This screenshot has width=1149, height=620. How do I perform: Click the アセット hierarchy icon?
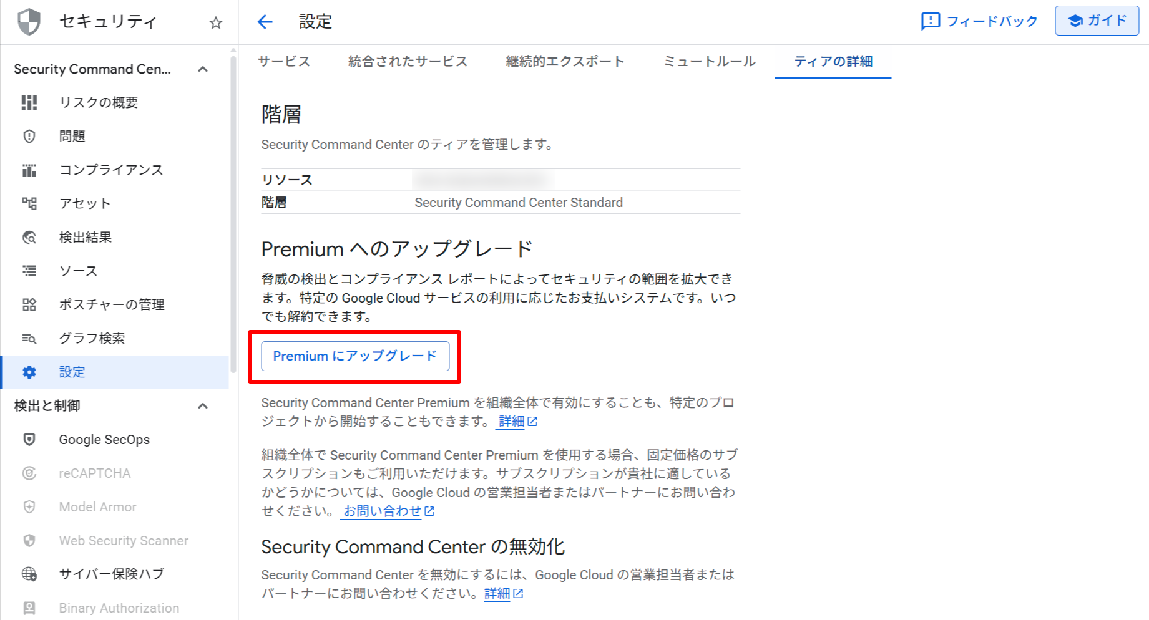pyautogui.click(x=29, y=203)
